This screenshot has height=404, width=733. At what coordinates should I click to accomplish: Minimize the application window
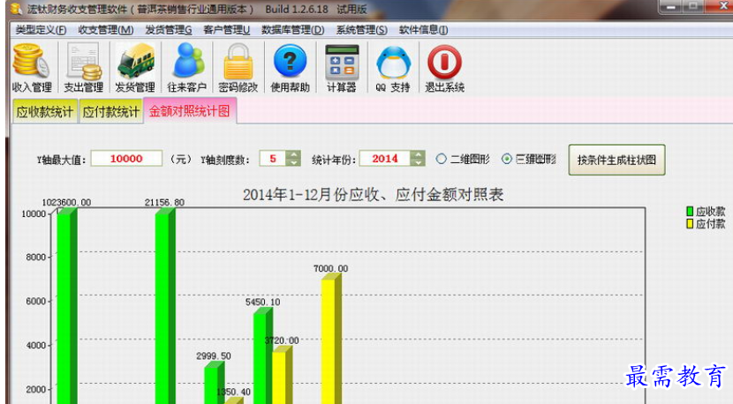coord(671,6)
